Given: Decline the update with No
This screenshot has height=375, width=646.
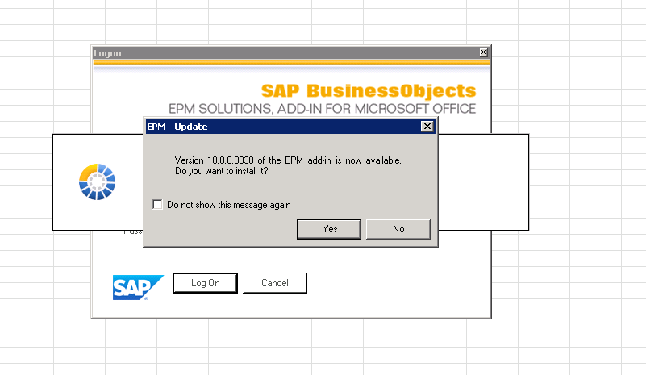Looking at the screenshot, I should click(x=398, y=229).
